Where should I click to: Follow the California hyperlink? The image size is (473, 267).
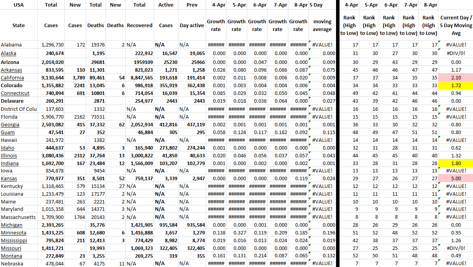coord(12,78)
